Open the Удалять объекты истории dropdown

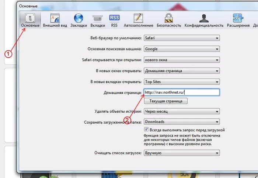(x=182, y=111)
